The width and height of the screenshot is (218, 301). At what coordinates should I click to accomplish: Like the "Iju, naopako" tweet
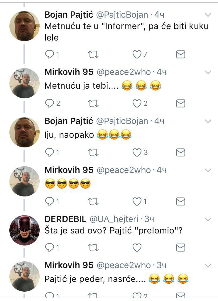coord(137,152)
